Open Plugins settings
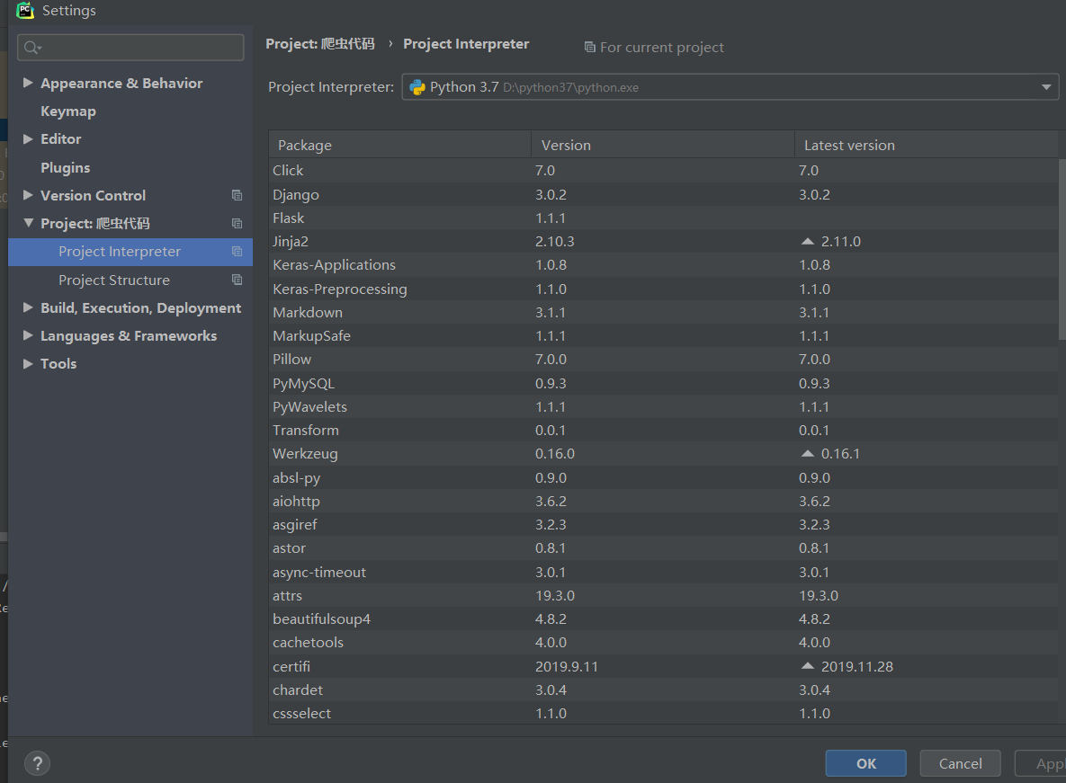 tap(66, 168)
